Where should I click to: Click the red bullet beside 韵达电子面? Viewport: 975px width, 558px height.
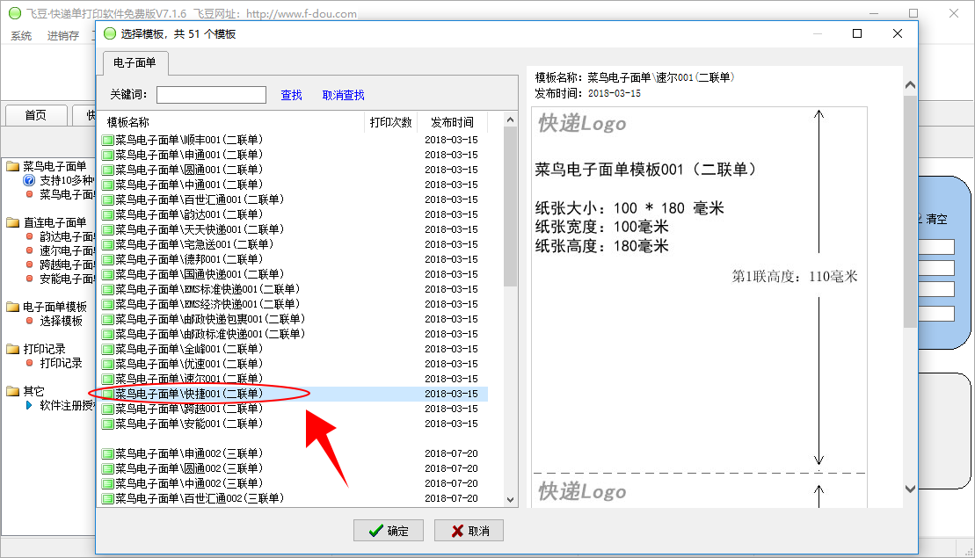pyautogui.click(x=29, y=236)
